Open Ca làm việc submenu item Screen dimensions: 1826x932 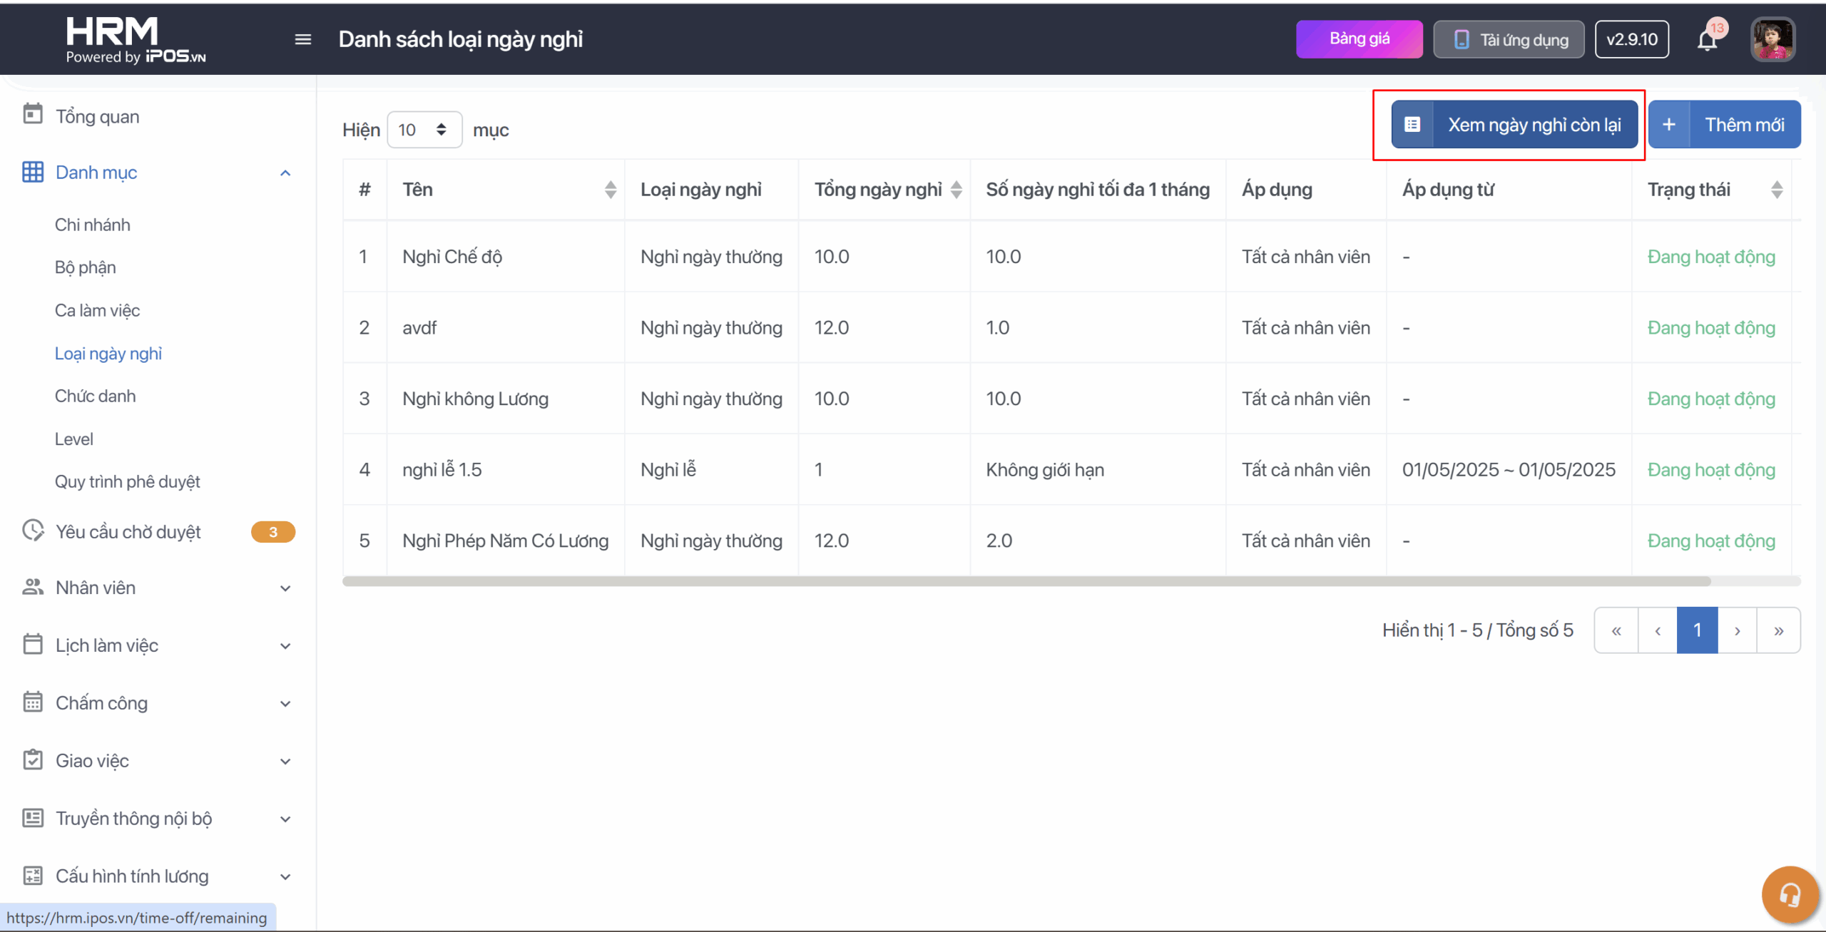click(x=97, y=310)
